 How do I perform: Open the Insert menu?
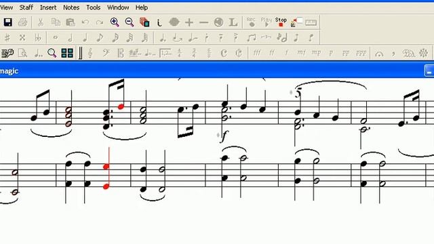click(48, 7)
